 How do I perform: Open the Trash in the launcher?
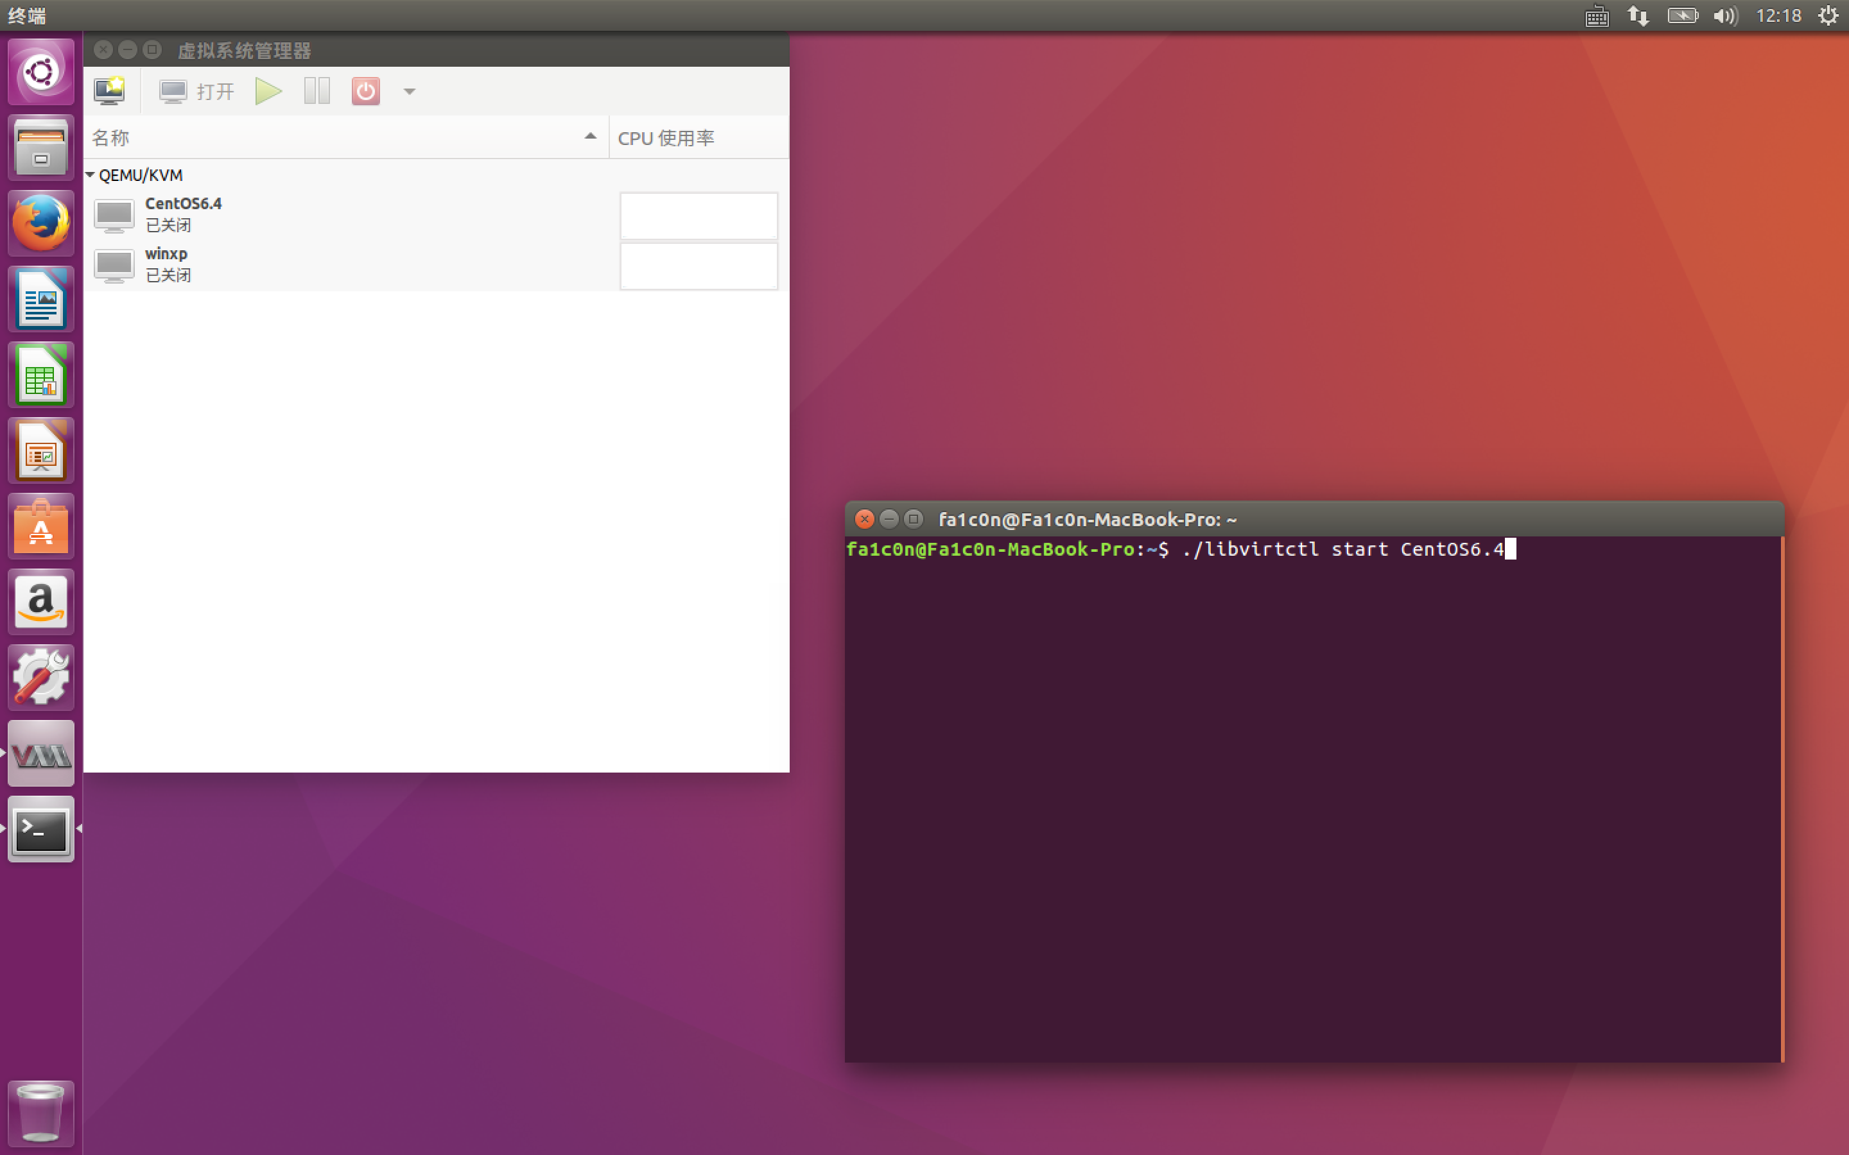41,1112
